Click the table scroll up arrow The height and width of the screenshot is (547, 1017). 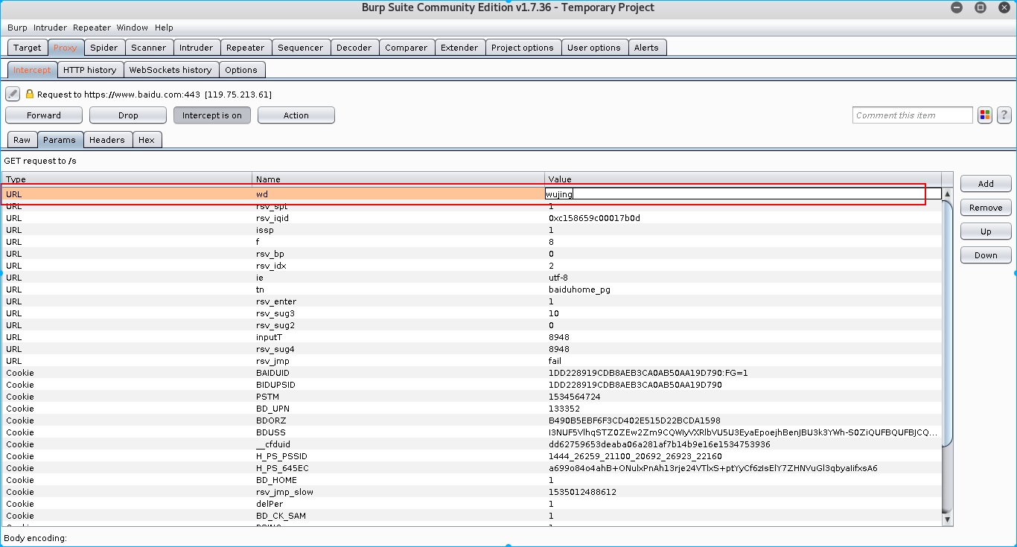(947, 194)
